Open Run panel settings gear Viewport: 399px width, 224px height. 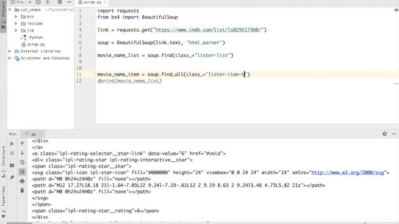pyautogui.click(x=385, y=134)
